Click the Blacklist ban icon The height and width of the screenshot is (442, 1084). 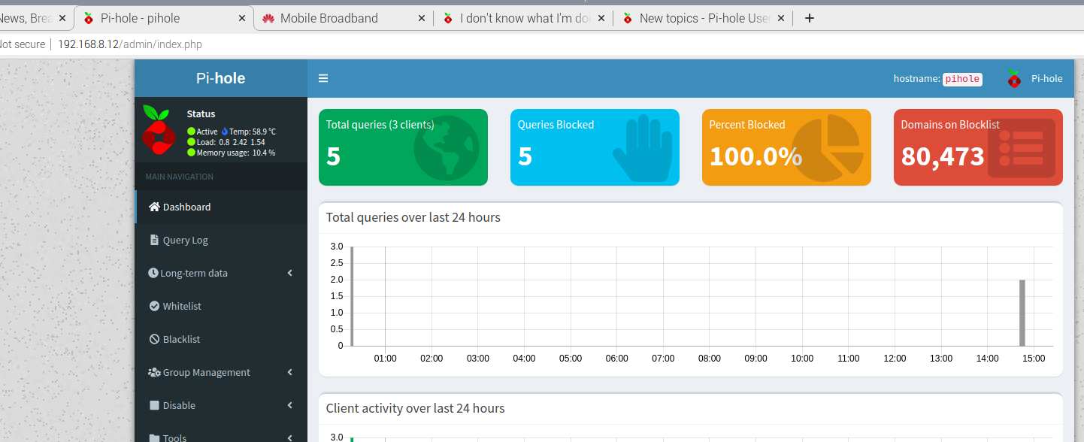click(x=154, y=339)
